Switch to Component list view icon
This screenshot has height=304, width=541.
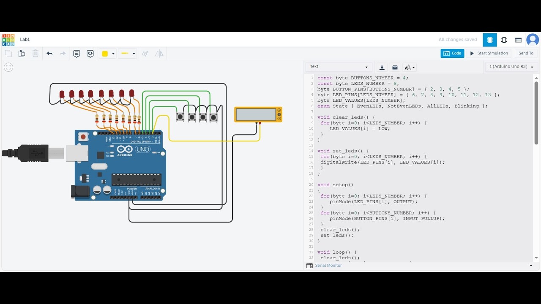click(x=518, y=40)
